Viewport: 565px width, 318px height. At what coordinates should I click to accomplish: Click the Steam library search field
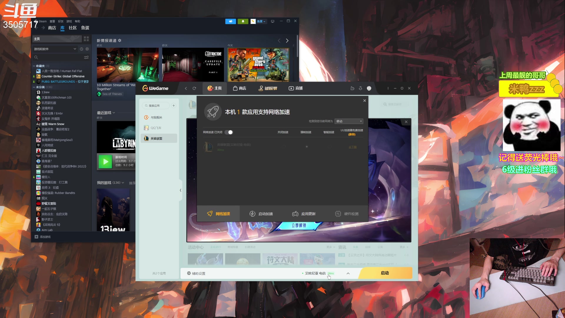(x=58, y=57)
